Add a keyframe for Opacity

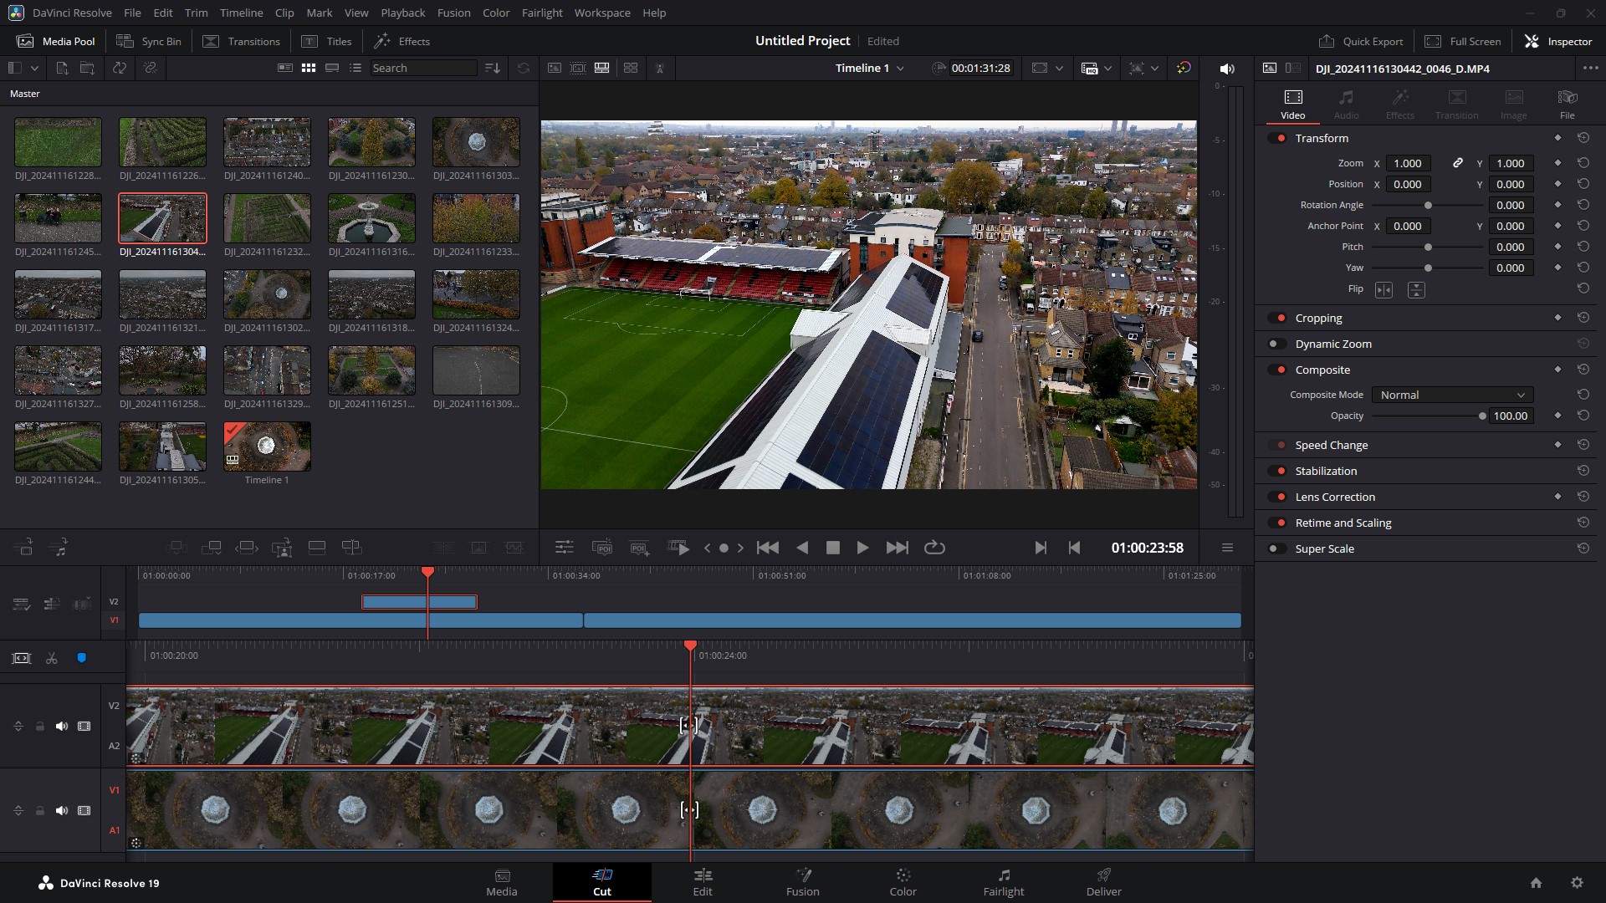(1557, 416)
